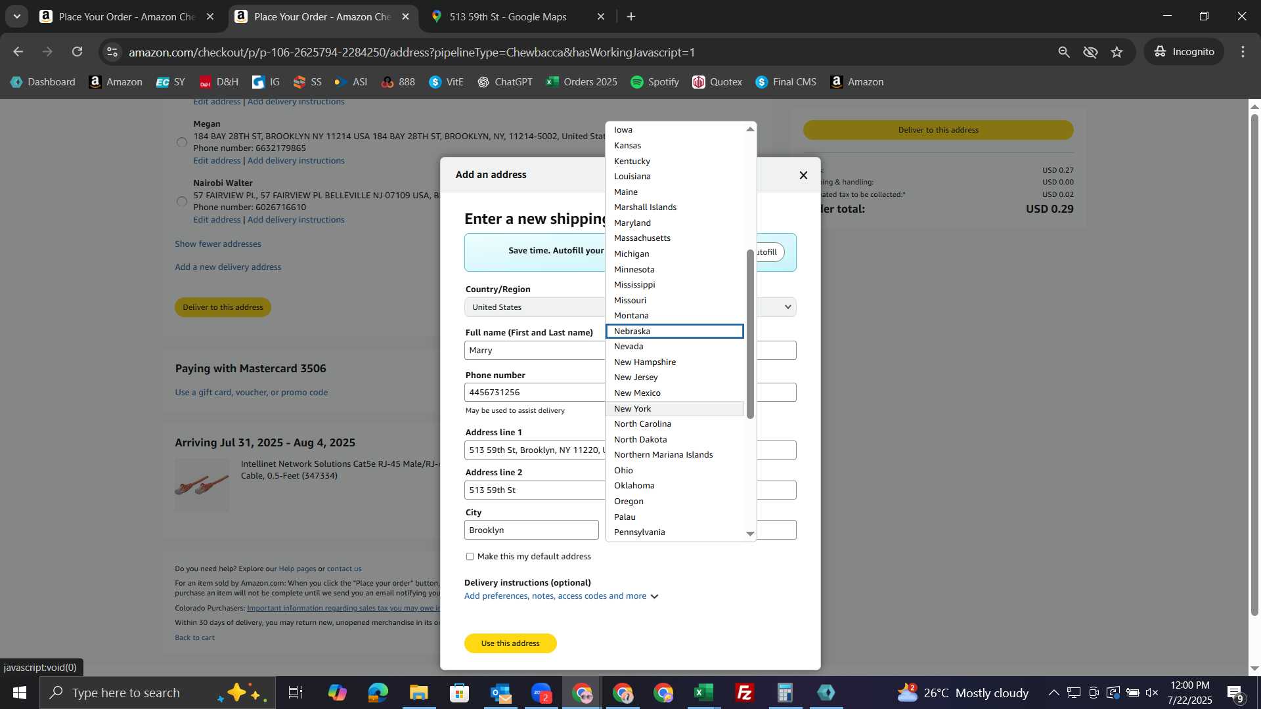Launch Excel from the taskbar
Screen dimensions: 1261x709
point(704,693)
